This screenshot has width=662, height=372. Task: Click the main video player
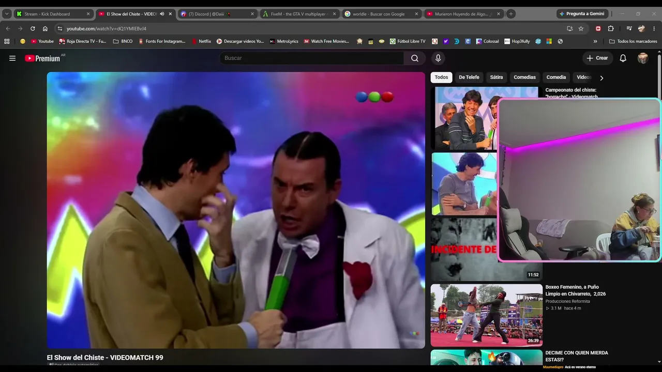(x=236, y=210)
